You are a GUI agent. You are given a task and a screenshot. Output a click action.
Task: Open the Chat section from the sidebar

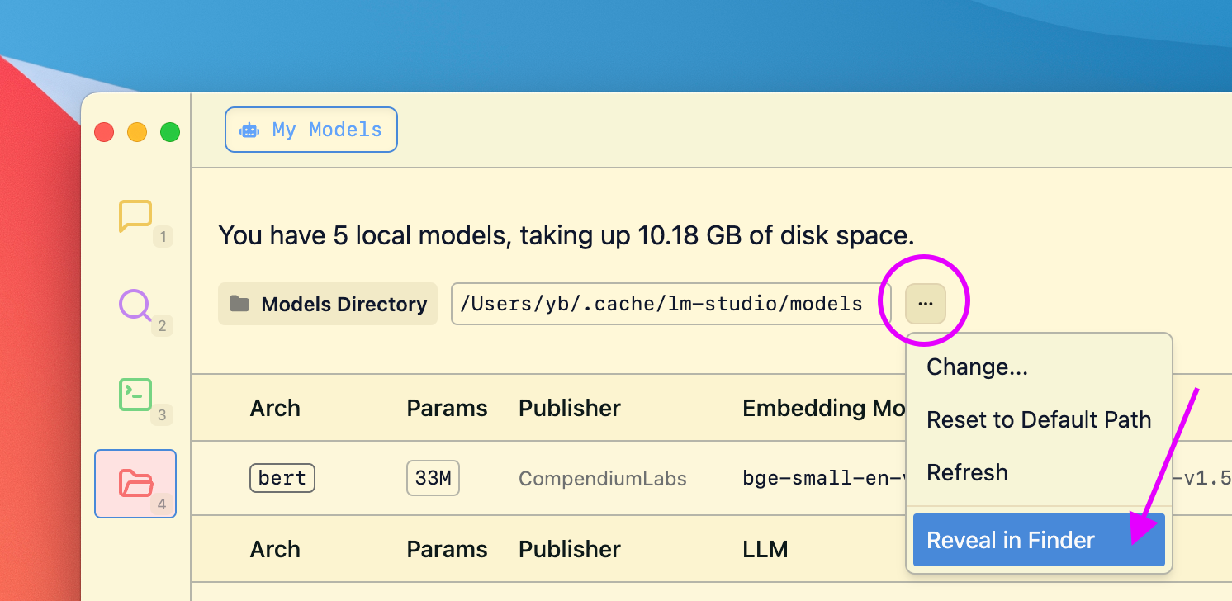(135, 216)
